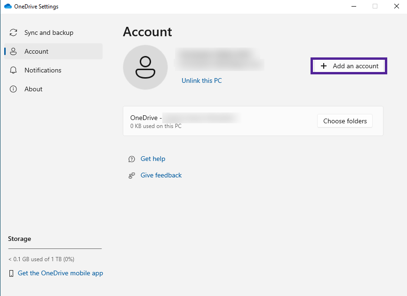The image size is (407, 296).
Task: Click the About info circle icon
Action: tap(14, 89)
